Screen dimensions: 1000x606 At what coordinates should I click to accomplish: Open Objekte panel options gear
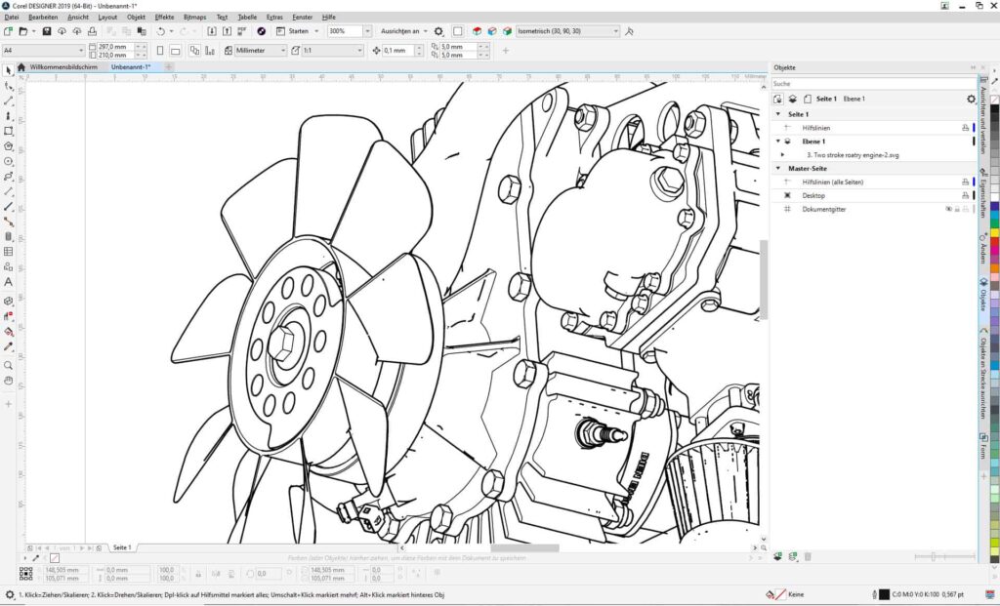[972, 99]
